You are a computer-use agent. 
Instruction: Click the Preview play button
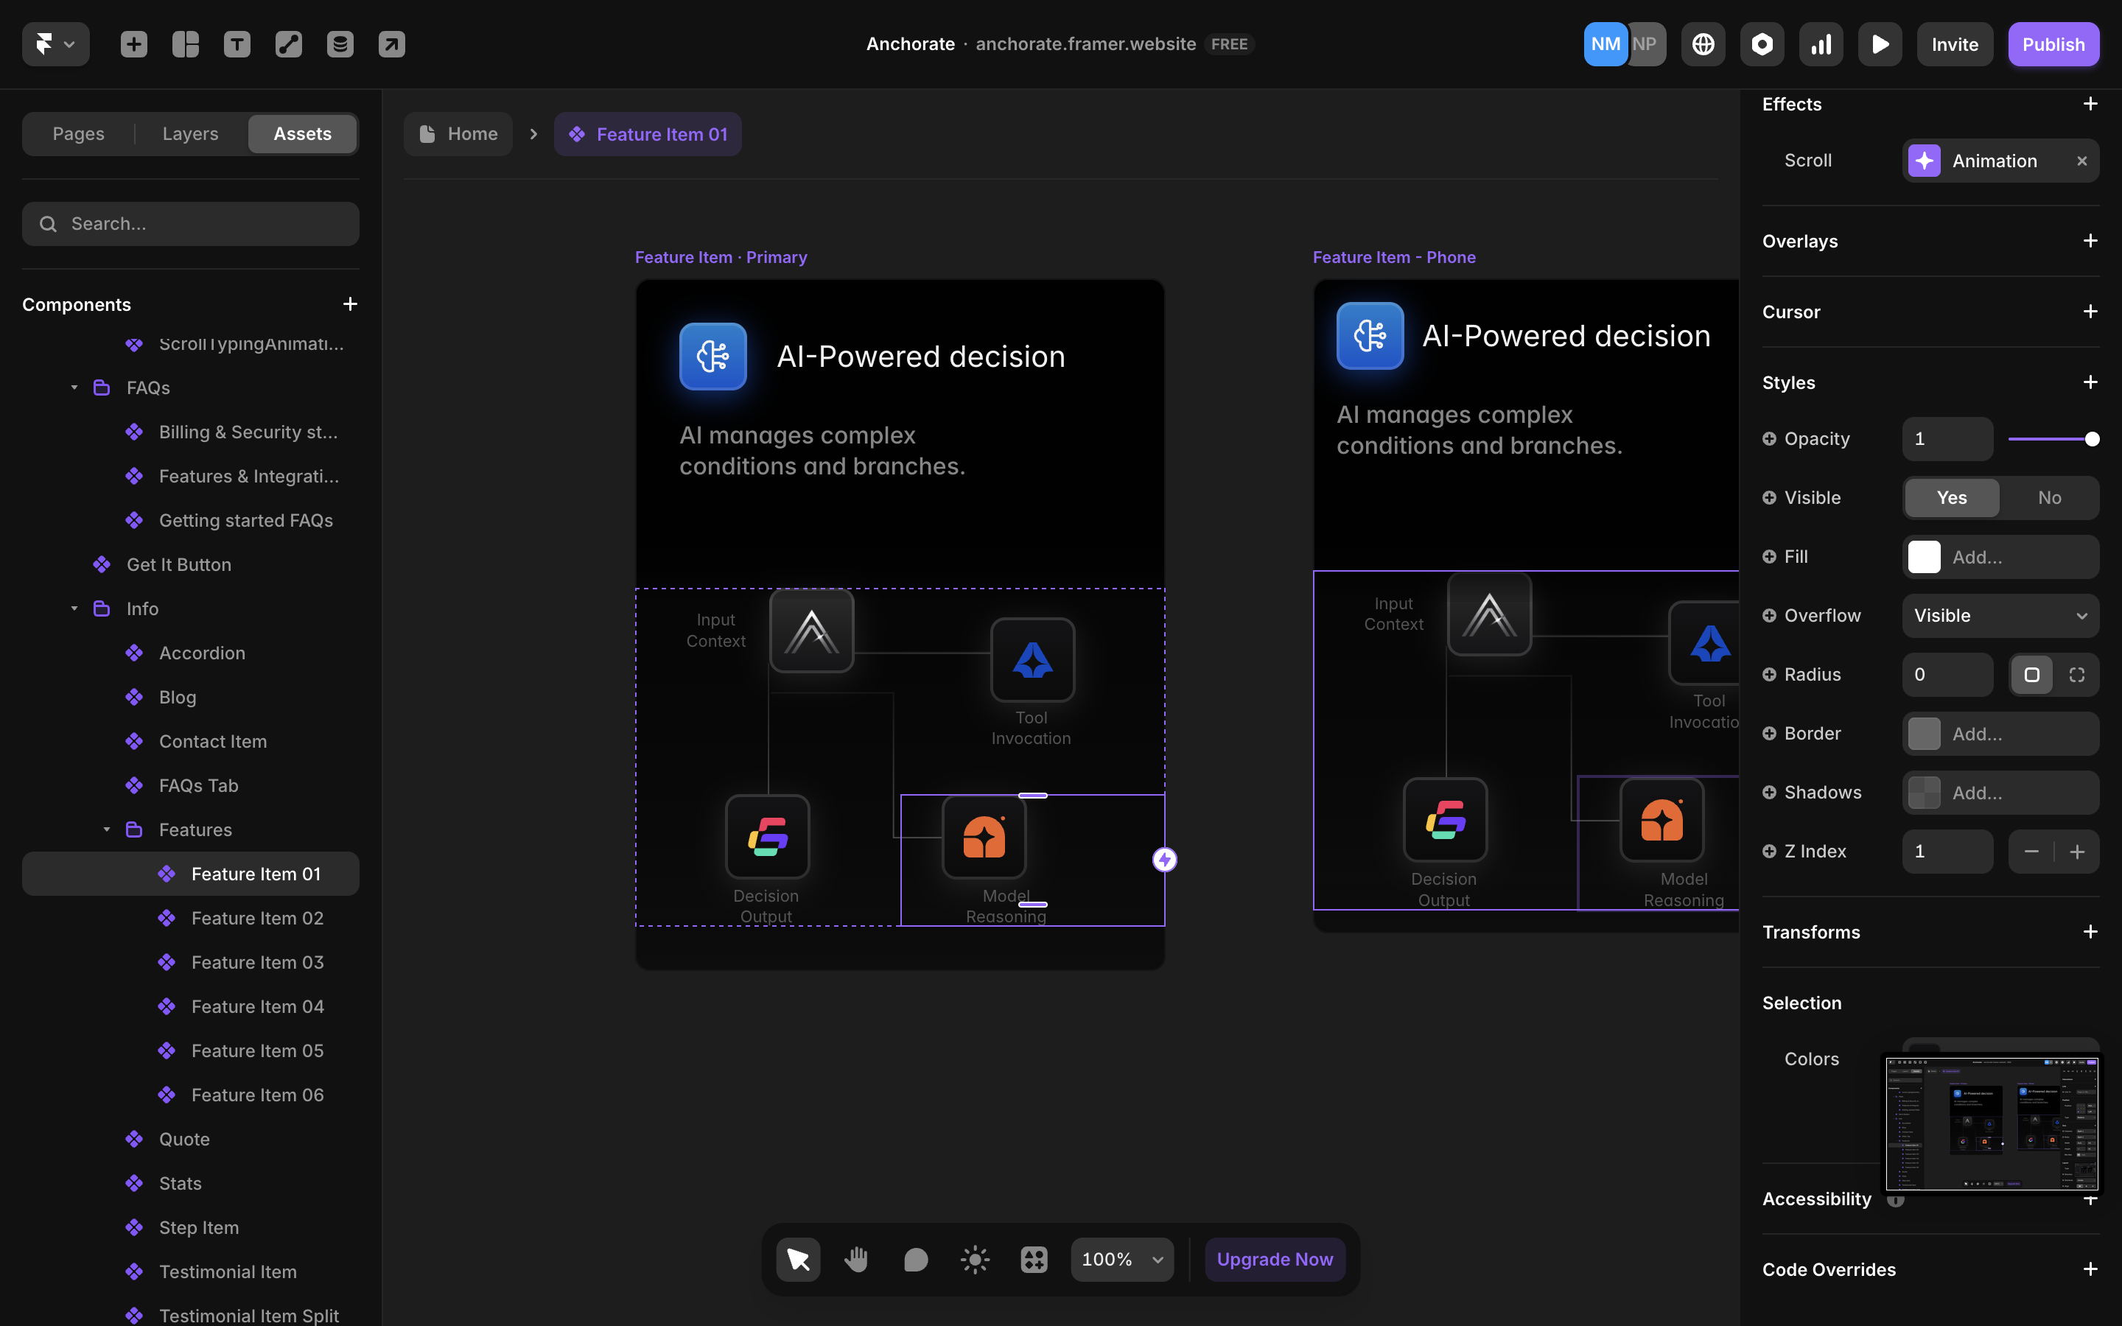pos(1880,44)
